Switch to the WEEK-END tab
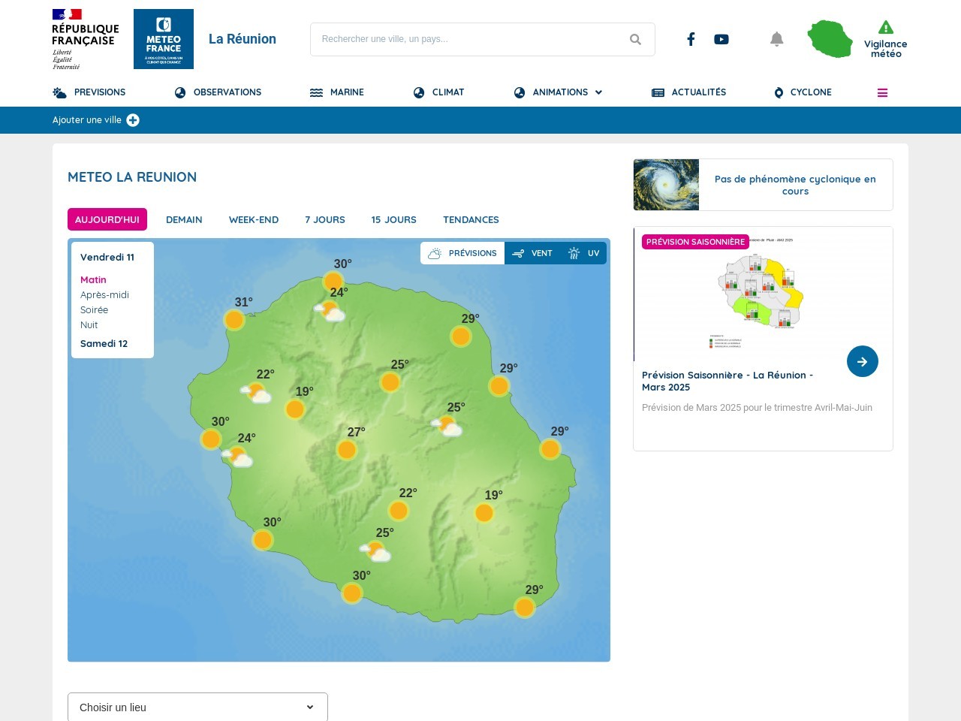Viewport: 961px width, 721px height. (254, 219)
